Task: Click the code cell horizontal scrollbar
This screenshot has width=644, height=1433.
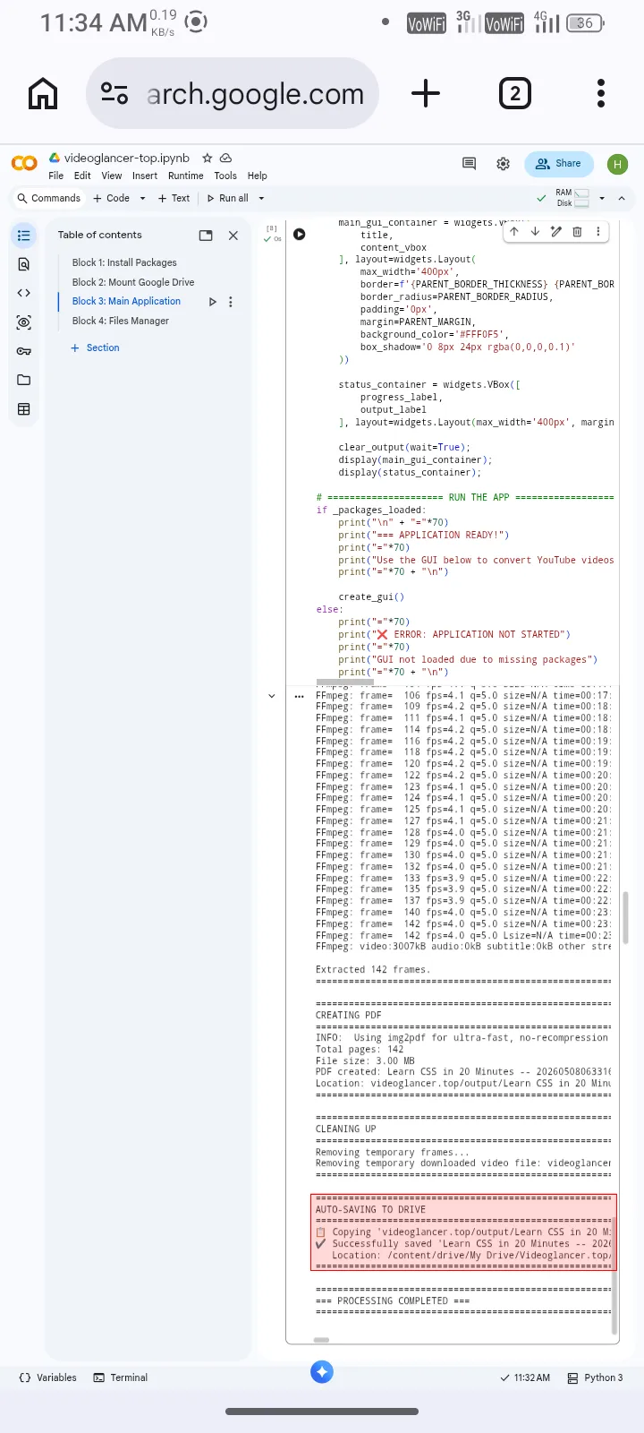Action: tap(345, 682)
